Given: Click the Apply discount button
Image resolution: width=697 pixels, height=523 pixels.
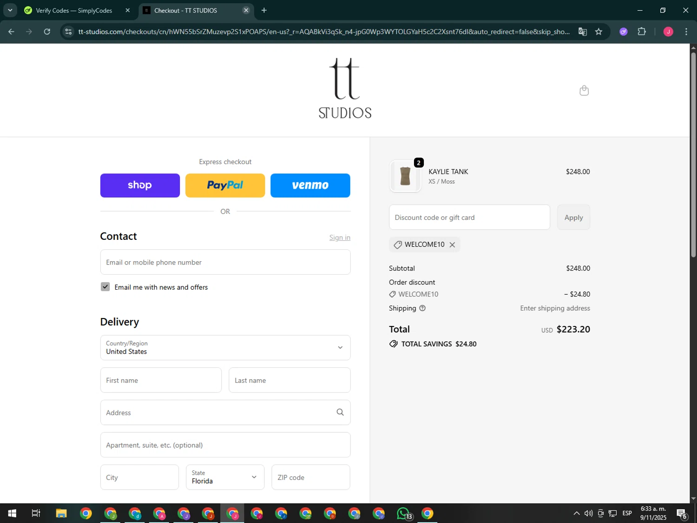Looking at the screenshot, I should pos(573,217).
